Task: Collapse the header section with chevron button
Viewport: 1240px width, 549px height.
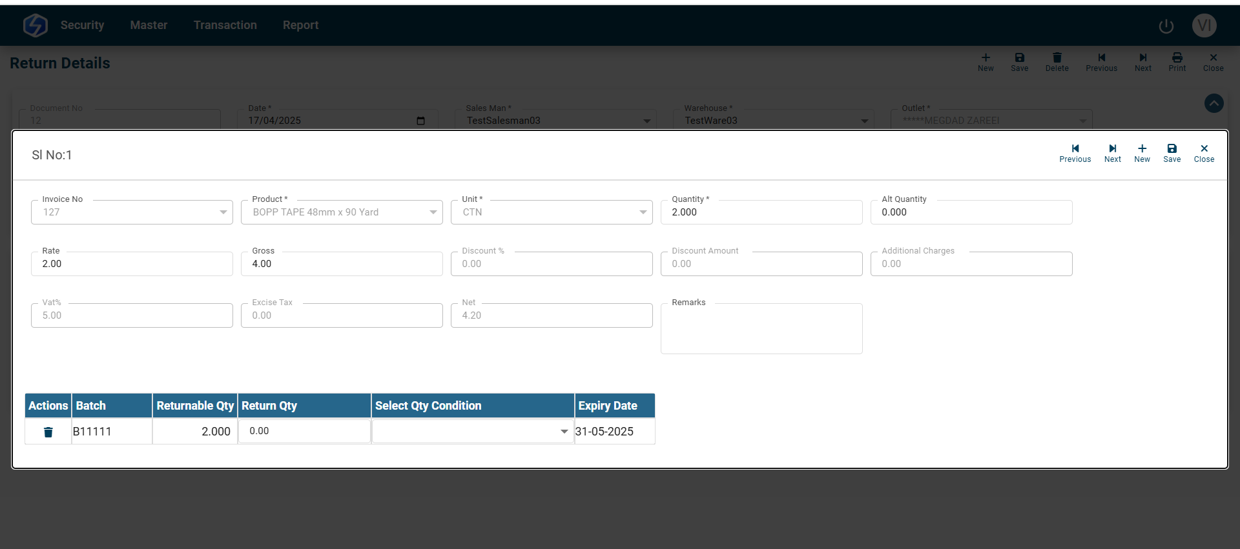Action: tap(1214, 103)
